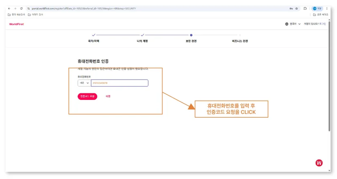Image resolution: width=337 pixels, height=179 pixels.
Task: Open the password key icon in the address bar
Action: [291, 9]
